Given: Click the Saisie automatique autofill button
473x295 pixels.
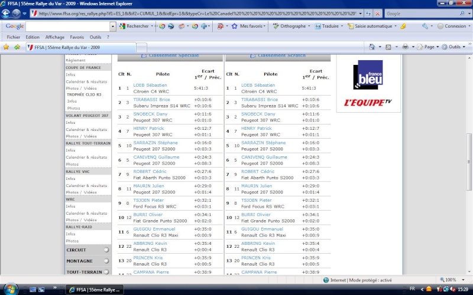Looking at the screenshot, I should tap(370, 26).
